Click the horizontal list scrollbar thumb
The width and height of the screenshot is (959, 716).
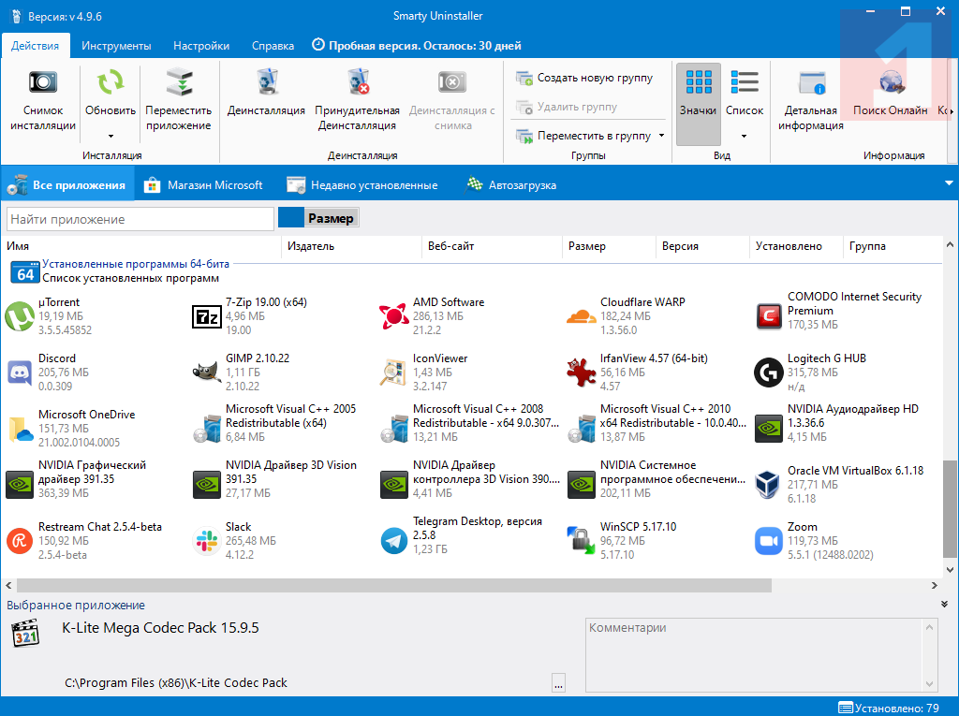click(394, 586)
